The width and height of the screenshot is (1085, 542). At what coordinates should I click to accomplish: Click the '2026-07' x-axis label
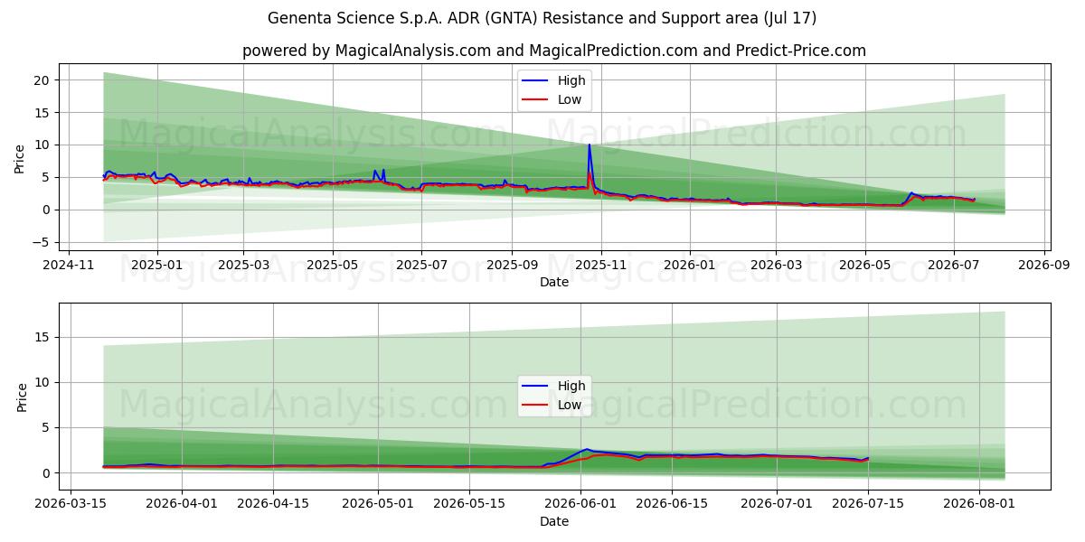[x=953, y=266]
